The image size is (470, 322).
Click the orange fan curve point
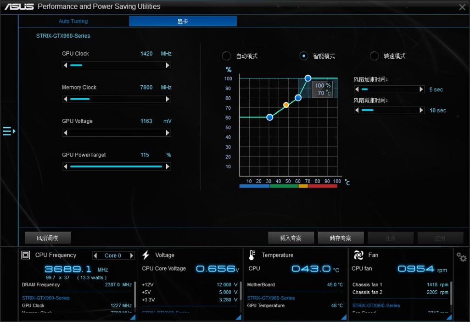tap(286, 105)
